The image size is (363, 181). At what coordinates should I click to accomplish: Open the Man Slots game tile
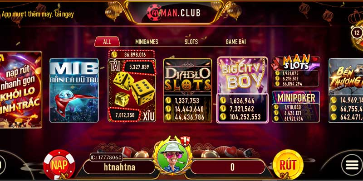point(296,71)
